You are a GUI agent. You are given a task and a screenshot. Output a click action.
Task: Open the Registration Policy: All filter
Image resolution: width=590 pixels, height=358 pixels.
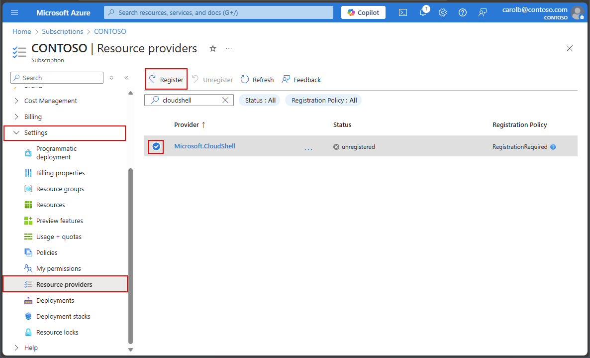point(323,100)
